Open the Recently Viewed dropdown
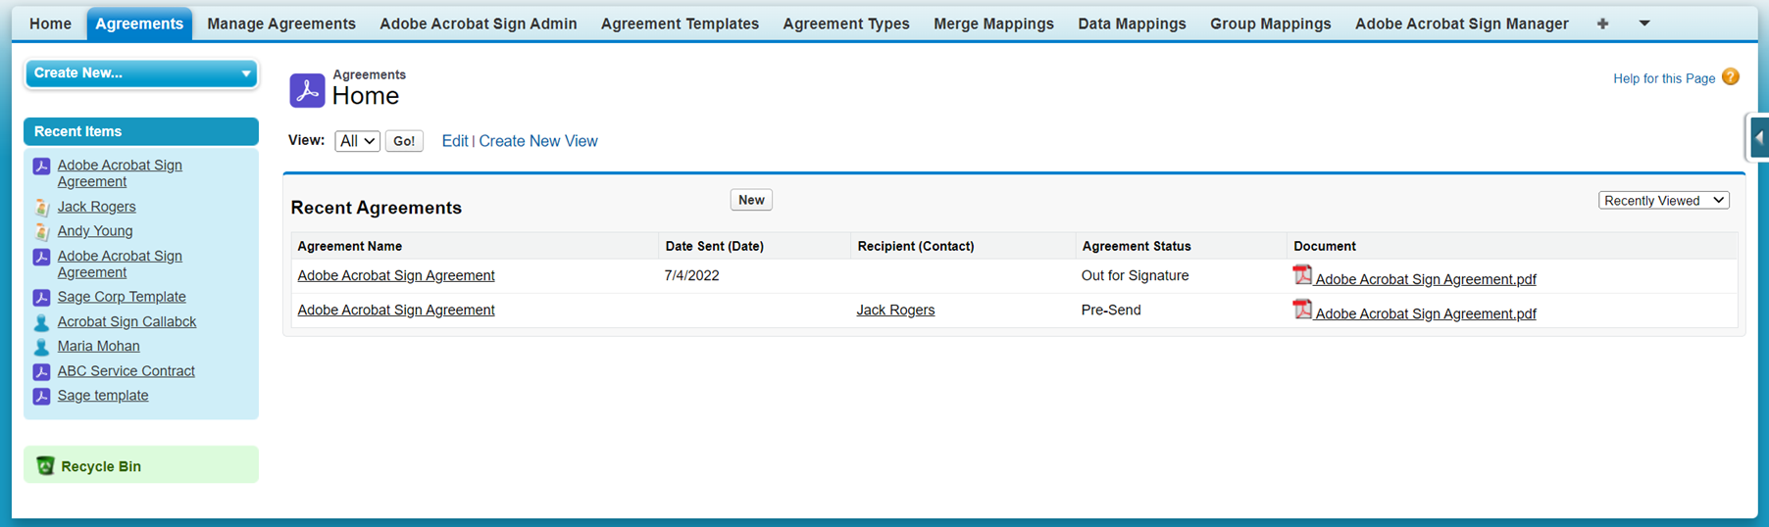 [x=1663, y=200]
